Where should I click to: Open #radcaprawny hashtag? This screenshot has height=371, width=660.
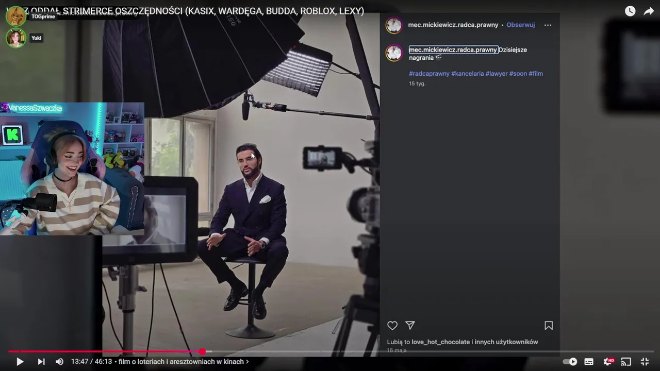(429, 74)
